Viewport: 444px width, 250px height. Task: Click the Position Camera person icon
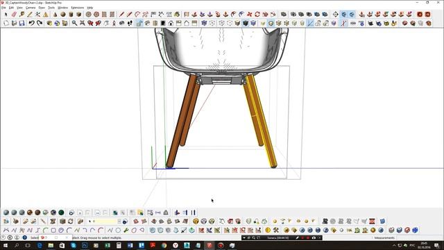114,23
